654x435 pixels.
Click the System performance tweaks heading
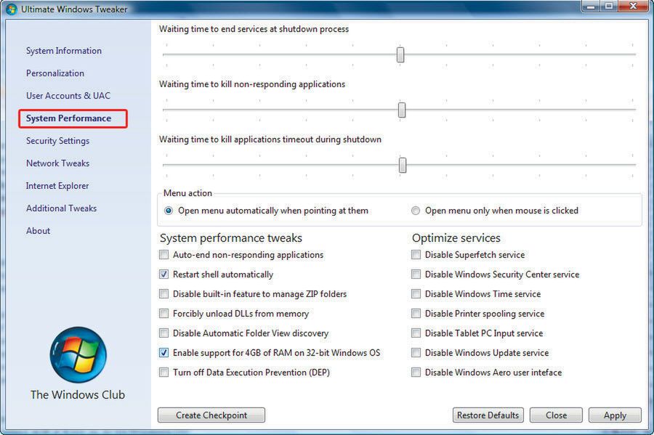(231, 238)
